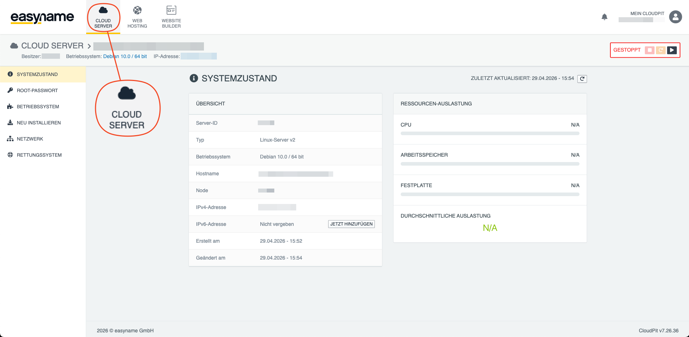Open Neu Installieren in the sidebar
Image resolution: width=689 pixels, height=337 pixels.
click(39, 123)
